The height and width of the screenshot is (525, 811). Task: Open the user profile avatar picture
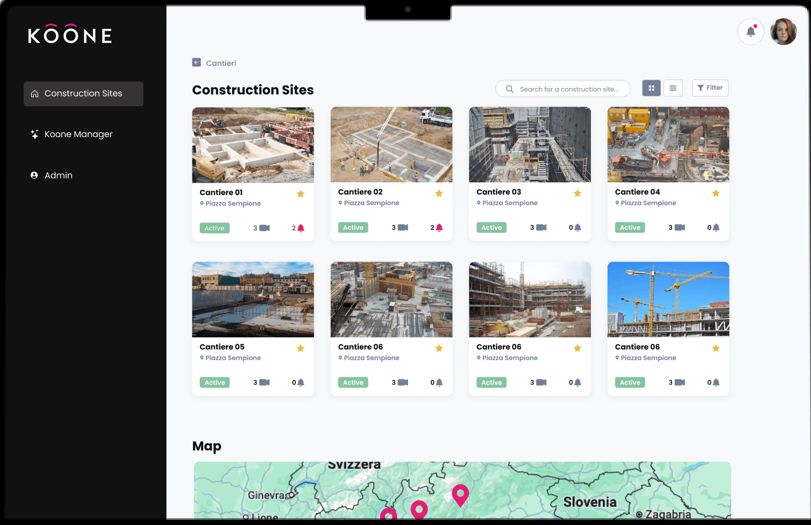783,31
